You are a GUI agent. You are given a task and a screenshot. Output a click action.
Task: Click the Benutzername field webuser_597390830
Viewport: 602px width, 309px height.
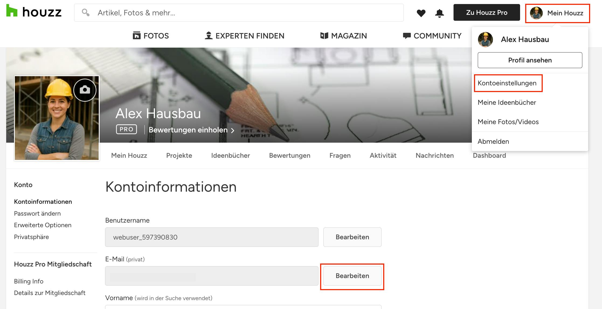212,237
